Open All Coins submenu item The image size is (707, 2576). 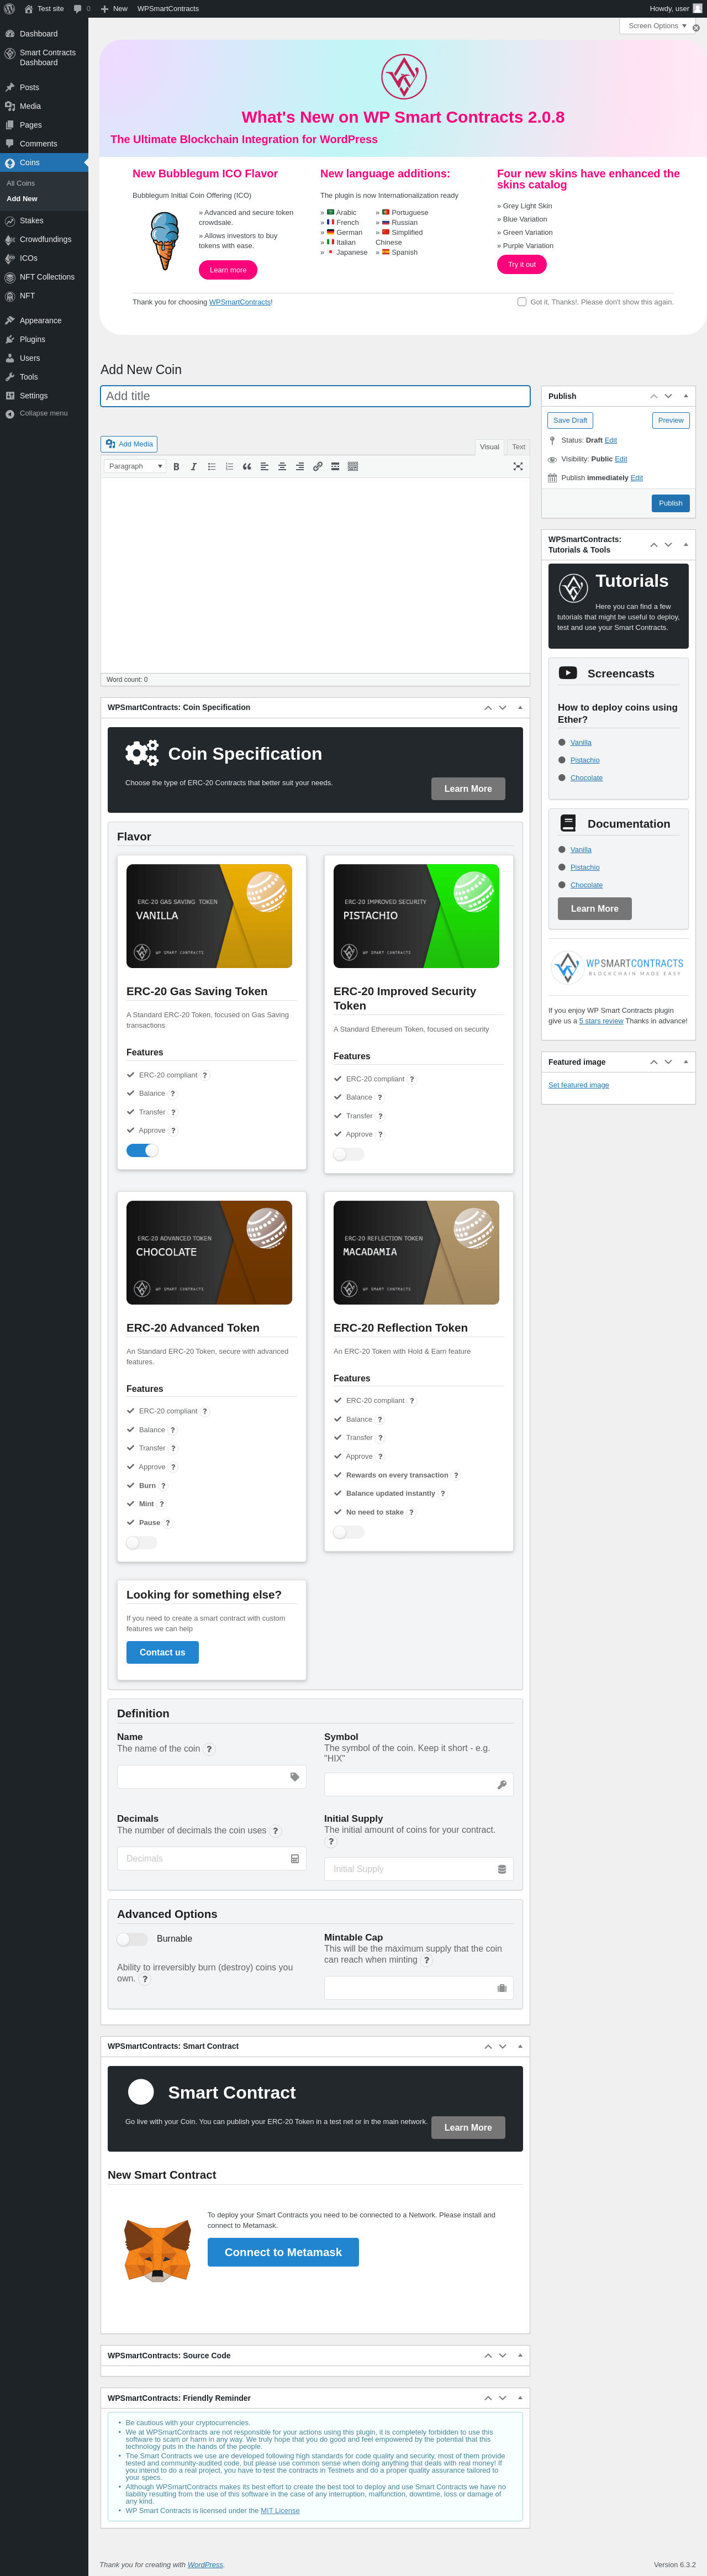21,183
